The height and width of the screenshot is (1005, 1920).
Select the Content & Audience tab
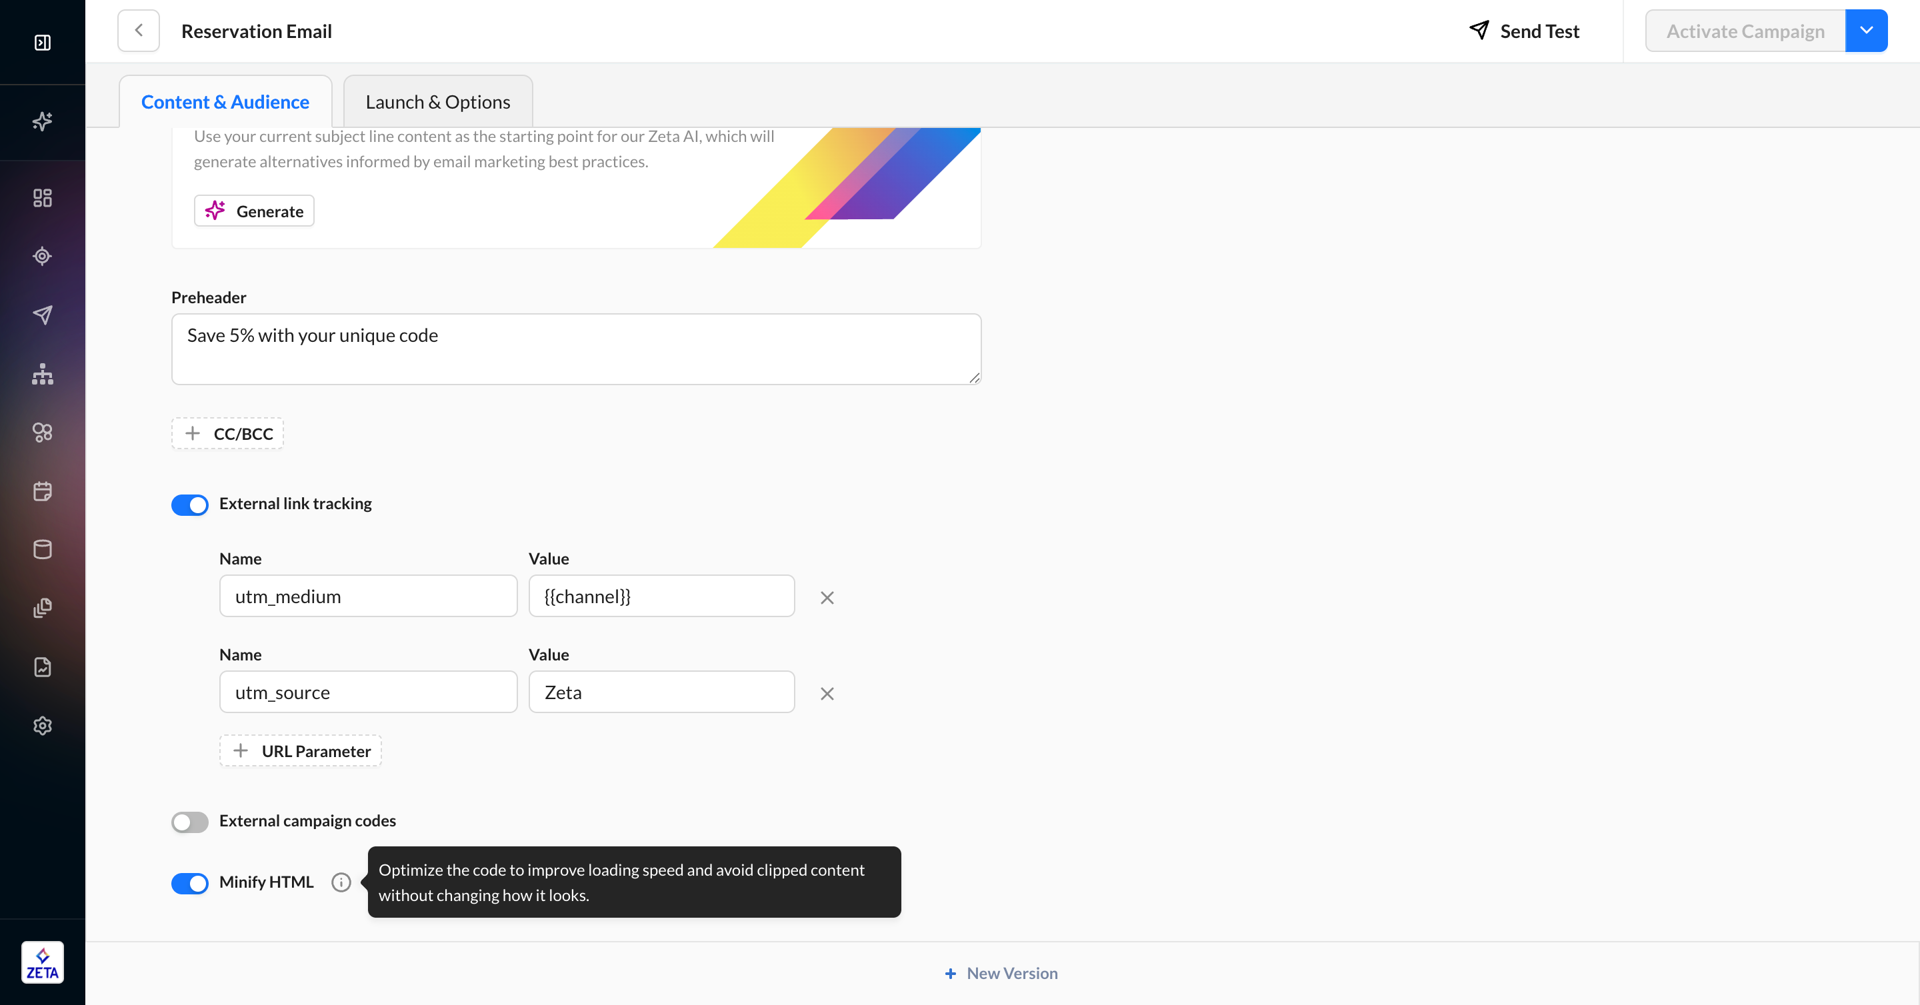[x=225, y=102]
